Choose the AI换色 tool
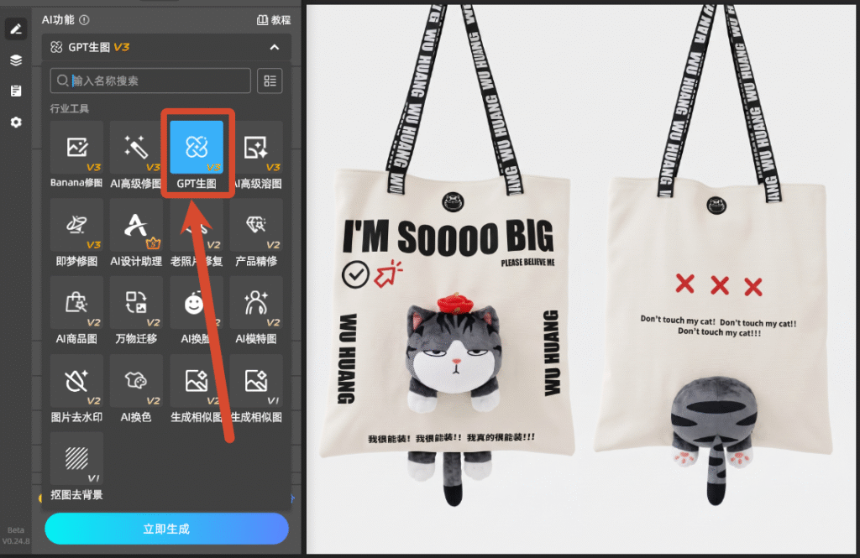This screenshot has height=558, width=860. (x=136, y=389)
